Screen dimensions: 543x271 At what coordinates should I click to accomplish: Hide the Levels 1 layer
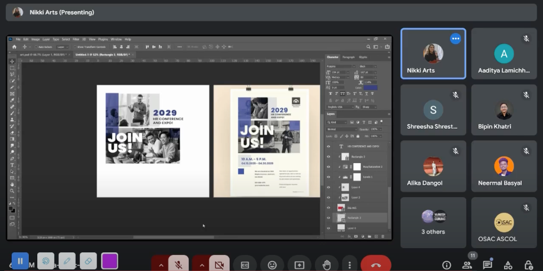329,177
